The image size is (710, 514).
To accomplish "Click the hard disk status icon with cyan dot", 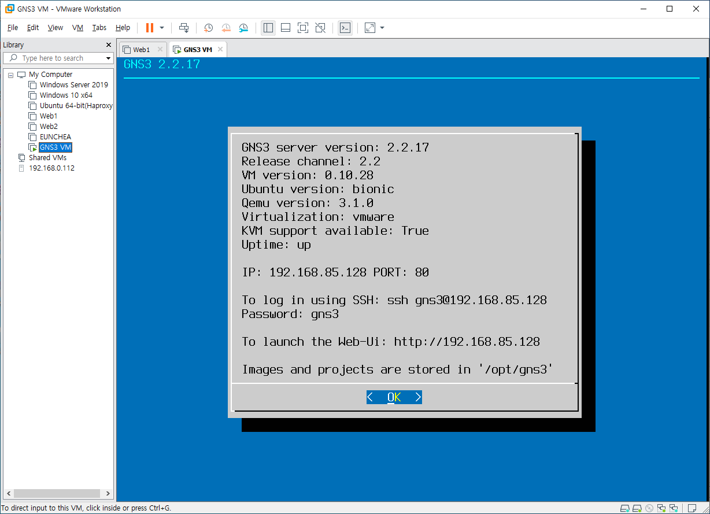I will [x=625, y=508].
